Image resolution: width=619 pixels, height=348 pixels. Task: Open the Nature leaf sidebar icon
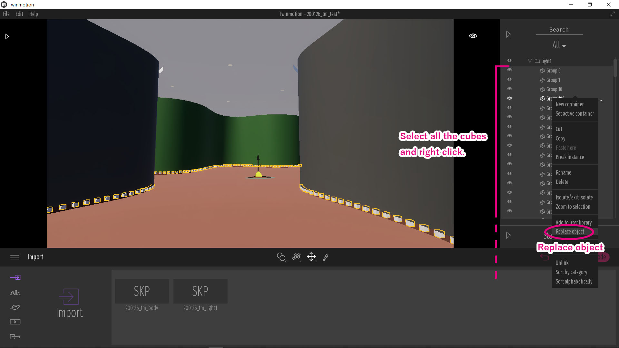[x=15, y=307]
